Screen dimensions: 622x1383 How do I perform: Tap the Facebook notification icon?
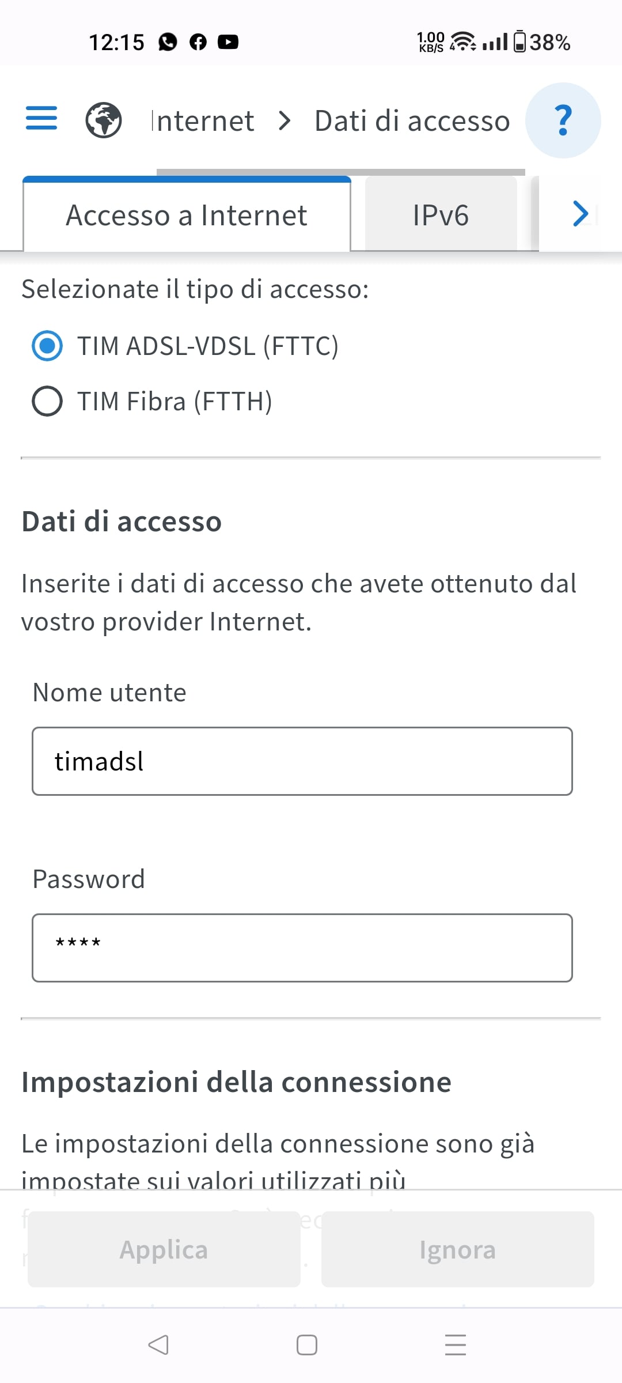coord(198,42)
